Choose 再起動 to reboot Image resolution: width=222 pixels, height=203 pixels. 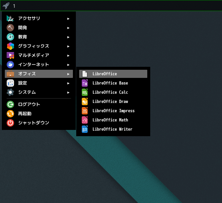39,114
